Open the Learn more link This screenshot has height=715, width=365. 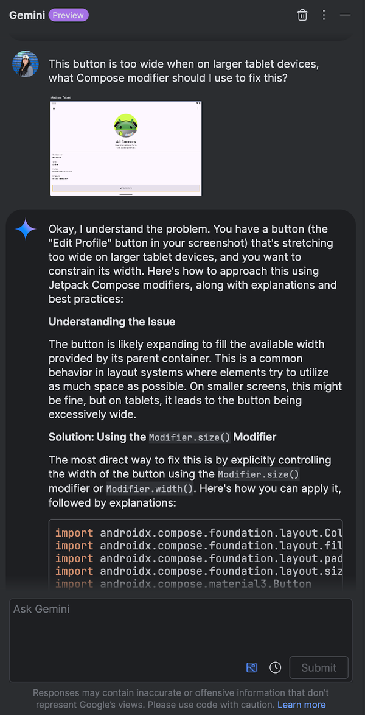(302, 704)
